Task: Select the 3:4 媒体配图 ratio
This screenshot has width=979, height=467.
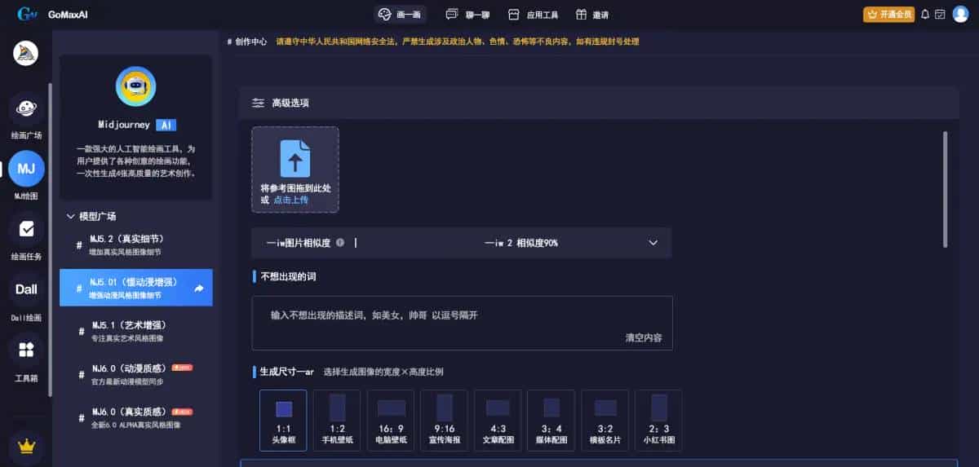Action: (x=552, y=421)
